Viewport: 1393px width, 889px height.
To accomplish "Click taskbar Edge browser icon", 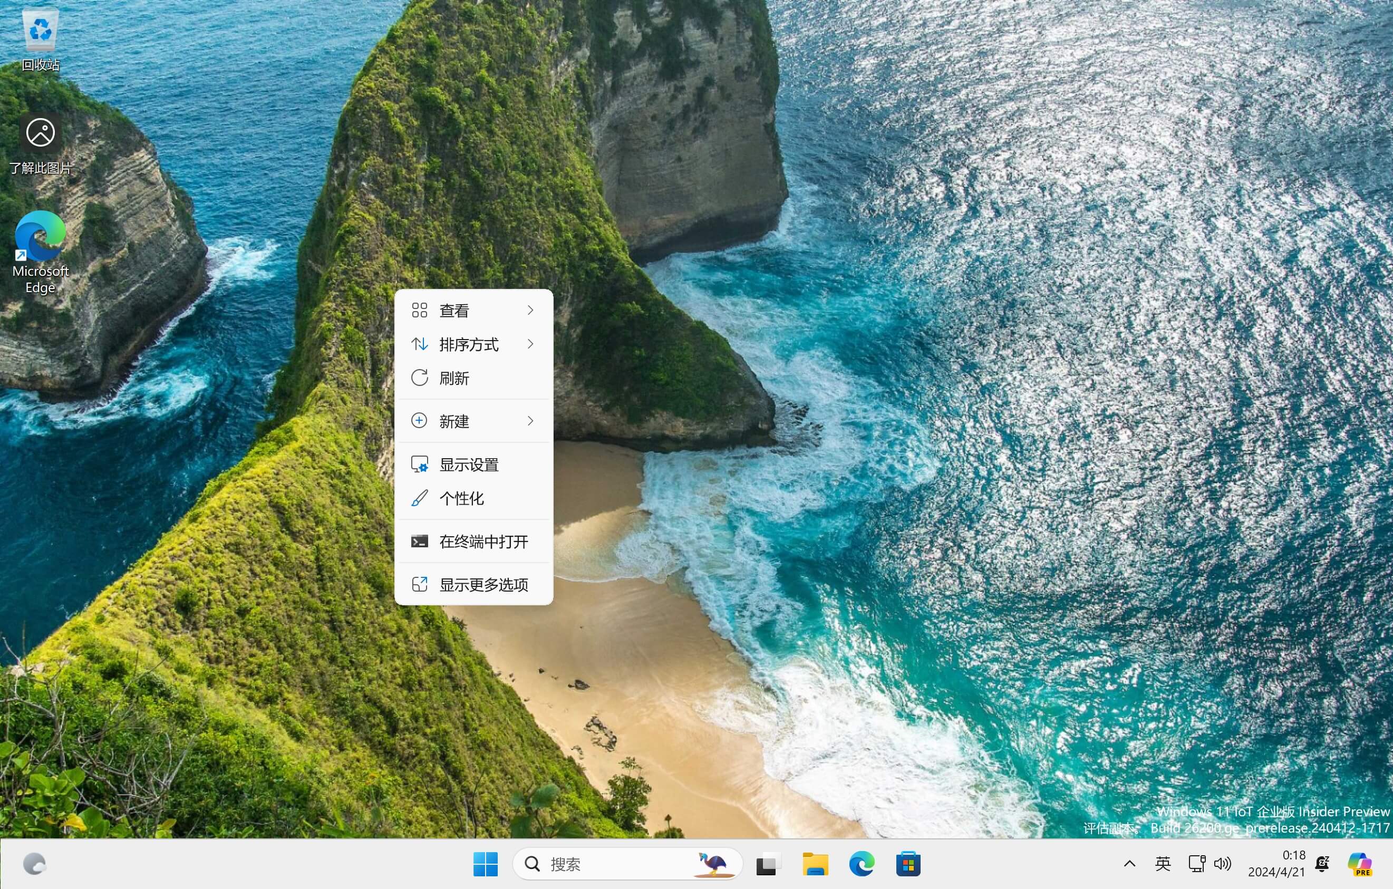I will (x=861, y=865).
